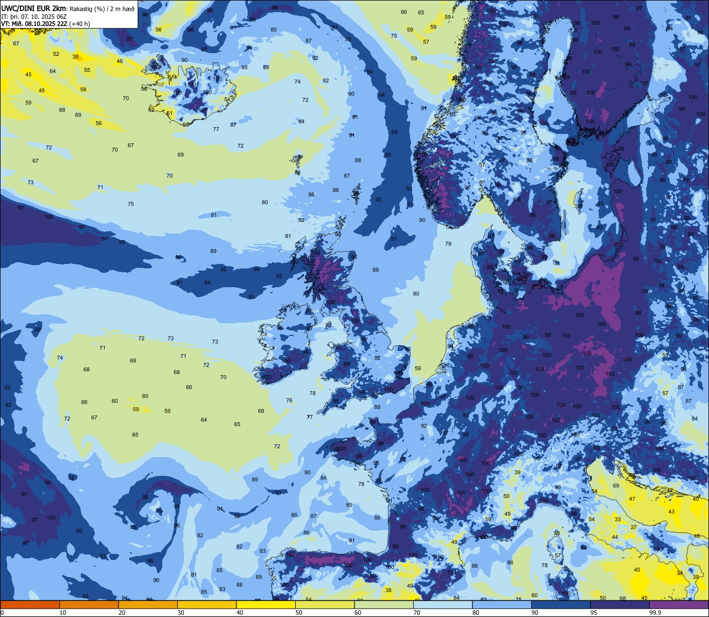Click the "(+40 h)" forecast offset text
709x617 pixels.
80,24
